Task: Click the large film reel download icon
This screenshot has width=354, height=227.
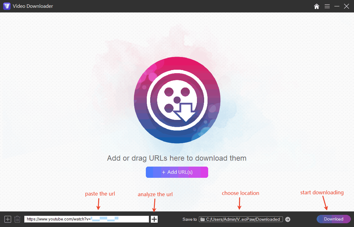Action: coord(177,100)
